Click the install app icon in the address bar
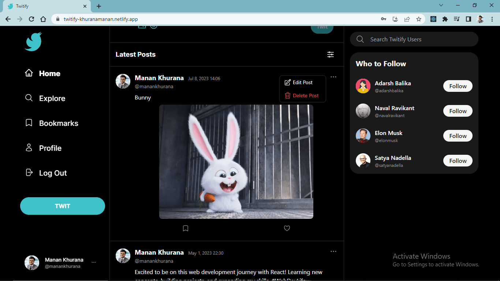Viewport: 500px width, 281px height. (395, 19)
